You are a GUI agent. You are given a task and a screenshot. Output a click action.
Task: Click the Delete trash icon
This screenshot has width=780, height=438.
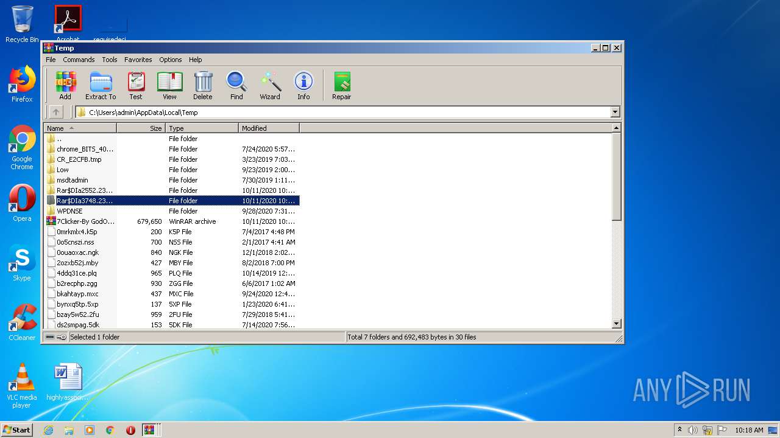pos(203,85)
